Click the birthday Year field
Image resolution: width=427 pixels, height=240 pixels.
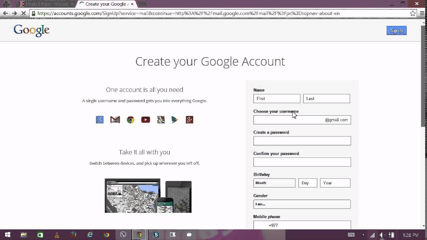[x=335, y=183]
